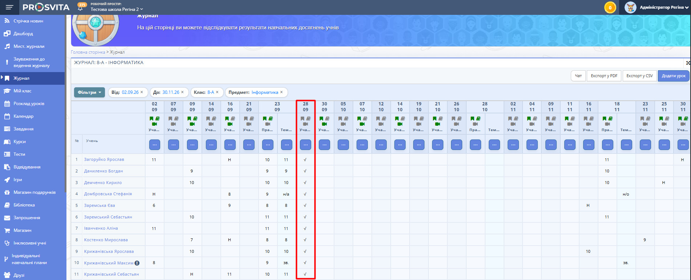Viewport: 691px width, 280px height.
Task: Click the Мист. журнали music note icon
Action: (7, 46)
